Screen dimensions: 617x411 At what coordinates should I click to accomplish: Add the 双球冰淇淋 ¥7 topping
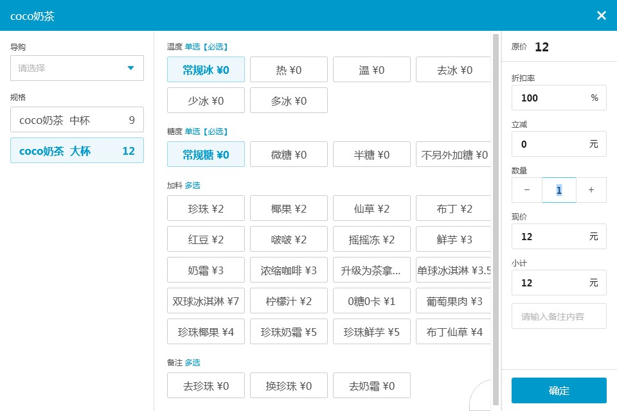point(206,301)
